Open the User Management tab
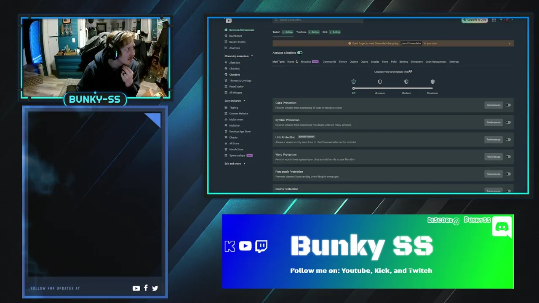539x303 pixels. click(436, 61)
